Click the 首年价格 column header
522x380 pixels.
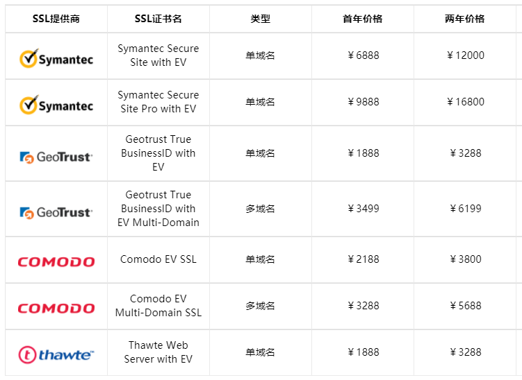coord(363,19)
